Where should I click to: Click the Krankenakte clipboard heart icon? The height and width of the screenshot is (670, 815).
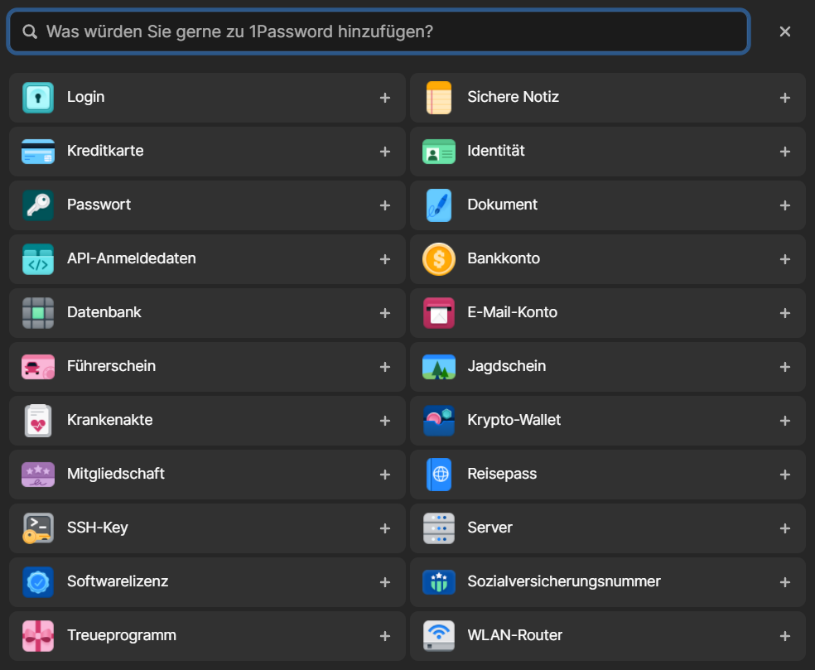pyautogui.click(x=38, y=421)
